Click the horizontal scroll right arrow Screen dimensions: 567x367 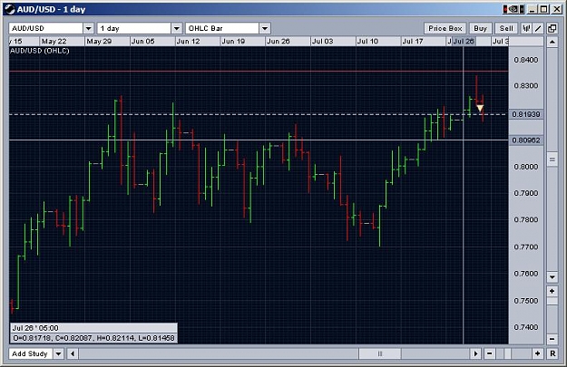(x=475, y=353)
